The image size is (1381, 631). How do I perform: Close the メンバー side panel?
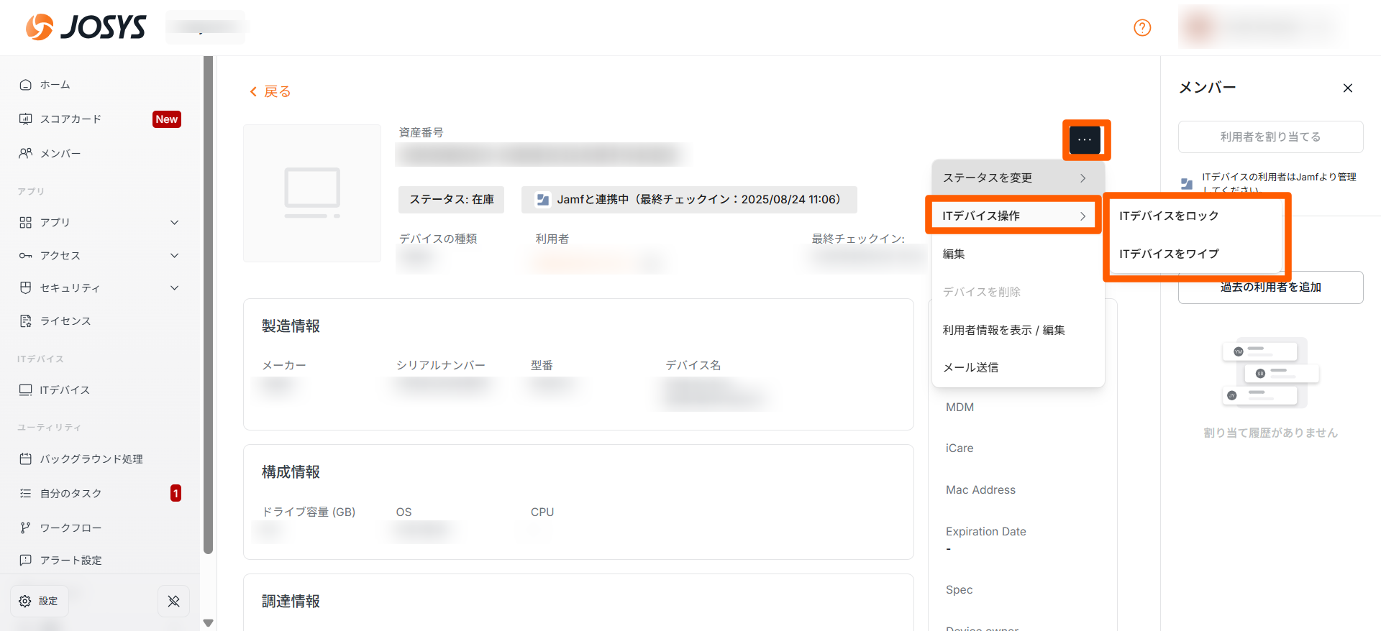[x=1347, y=88]
